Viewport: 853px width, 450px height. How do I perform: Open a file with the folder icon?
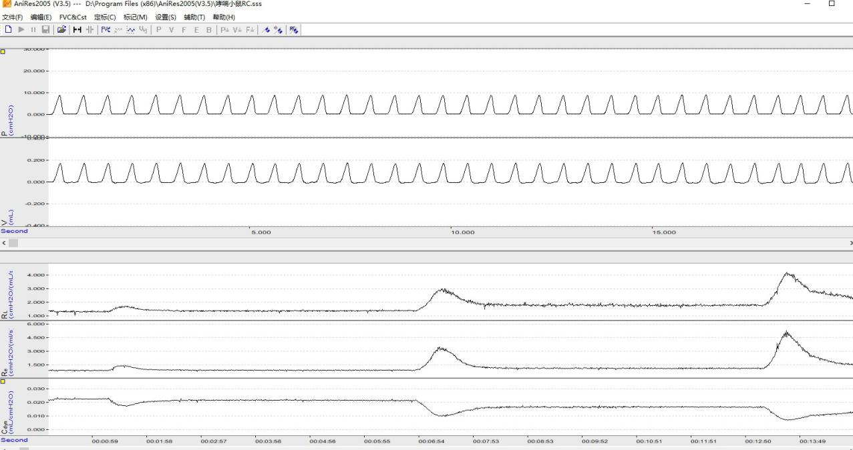(x=61, y=29)
